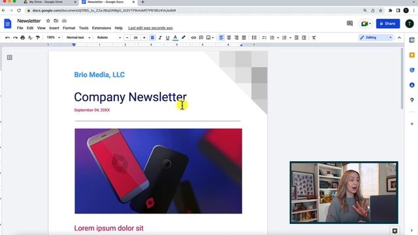Click the Redo icon in toolbar
This screenshot has height=235, width=418.
point(15,38)
